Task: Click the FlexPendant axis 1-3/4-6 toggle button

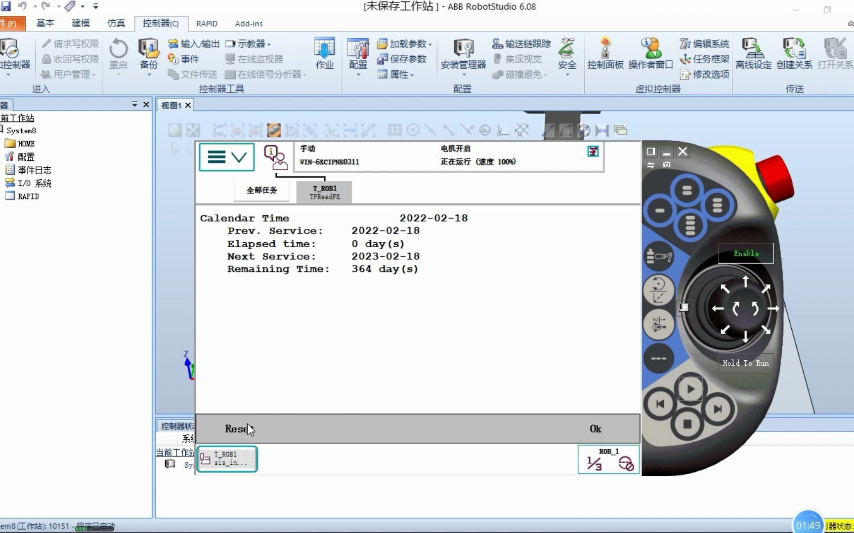Action: click(x=658, y=325)
